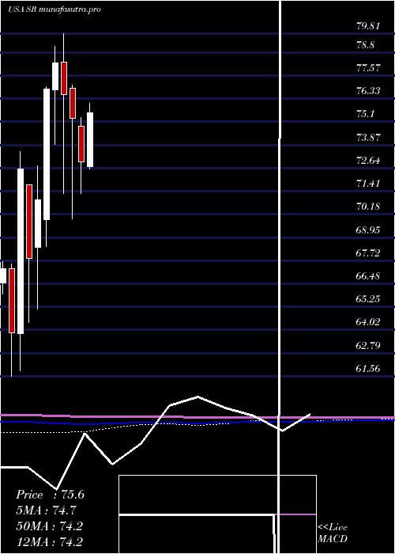Viewport: 395px width, 554px height.
Task: Click the 72.64 price axis label
Action: [368, 161]
